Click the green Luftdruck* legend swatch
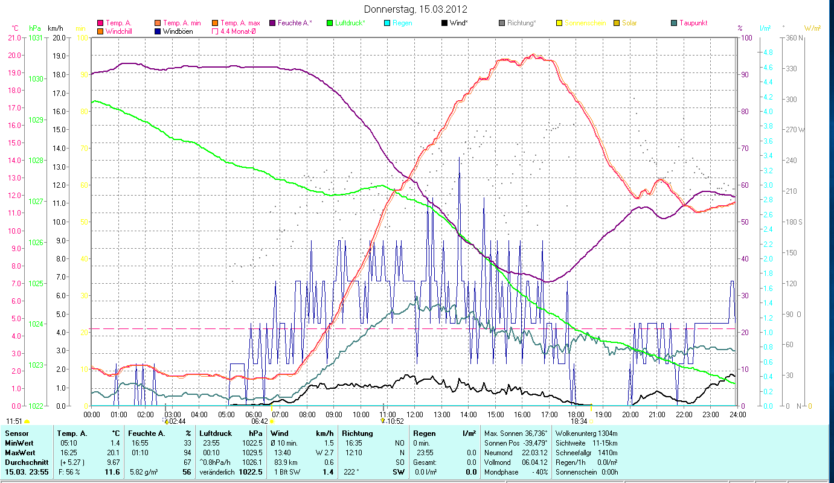 click(329, 23)
